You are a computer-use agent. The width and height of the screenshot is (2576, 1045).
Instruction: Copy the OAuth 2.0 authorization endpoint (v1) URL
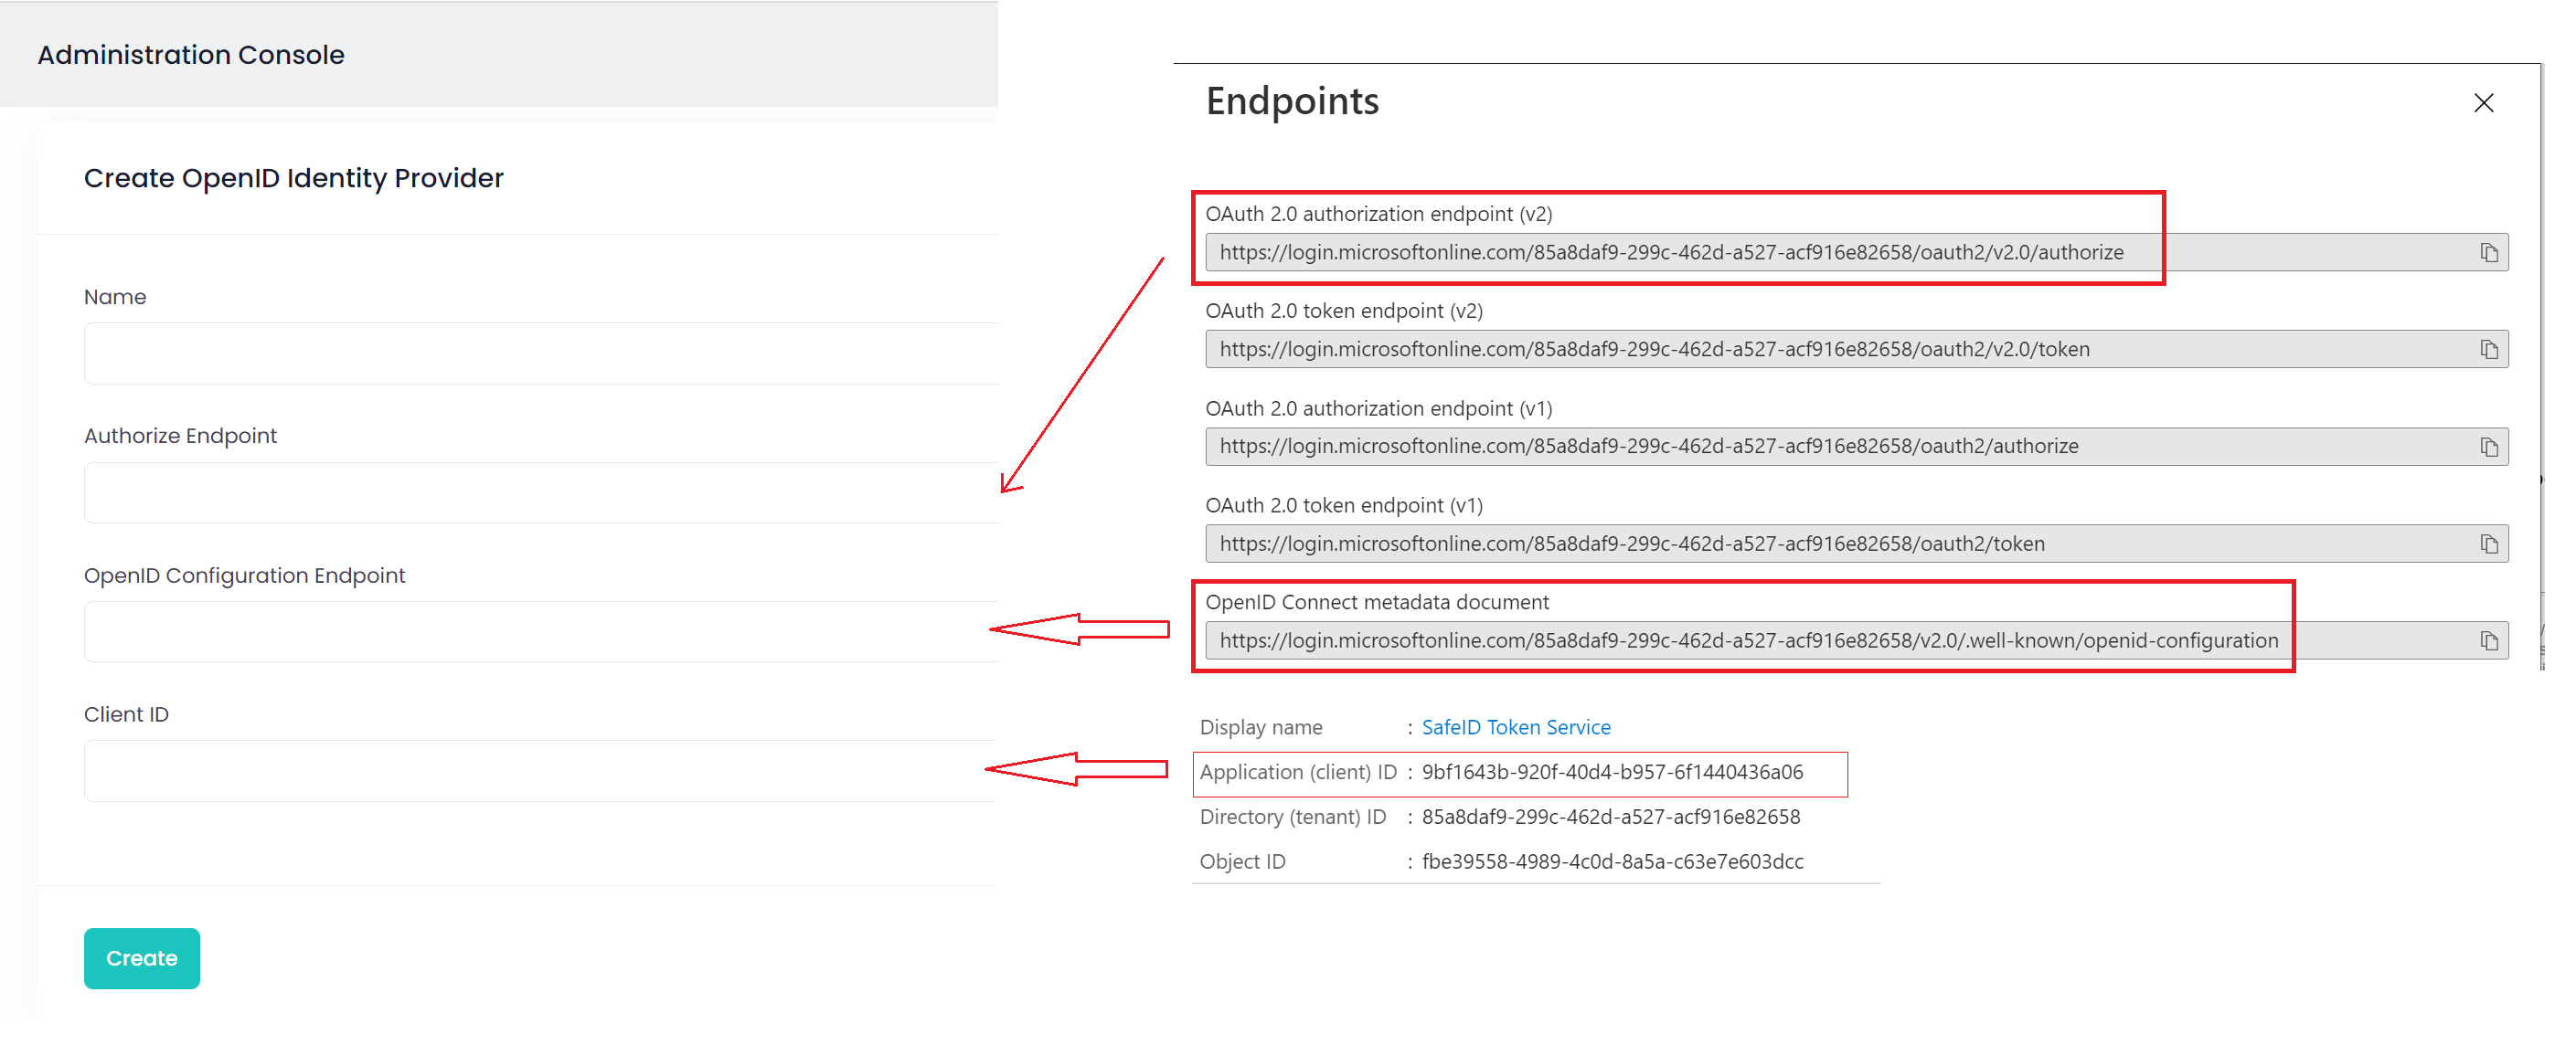point(2488,447)
